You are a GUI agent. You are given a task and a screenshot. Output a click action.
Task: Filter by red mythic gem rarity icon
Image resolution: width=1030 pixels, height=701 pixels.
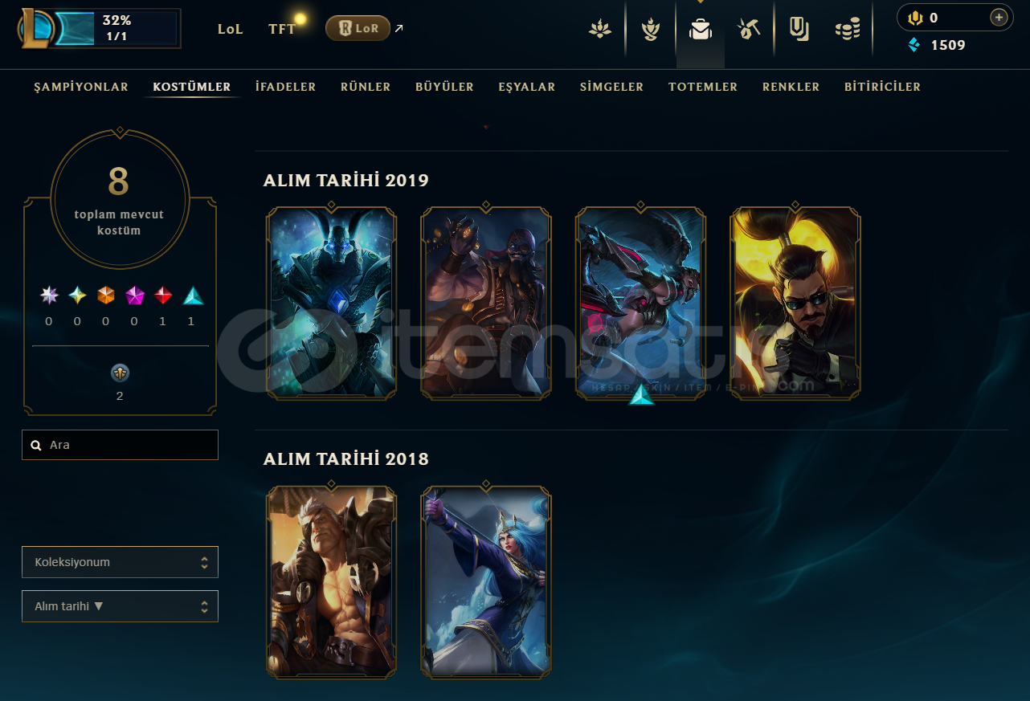point(163,295)
